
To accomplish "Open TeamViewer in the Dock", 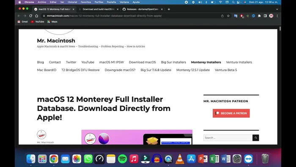I will 249,159.
